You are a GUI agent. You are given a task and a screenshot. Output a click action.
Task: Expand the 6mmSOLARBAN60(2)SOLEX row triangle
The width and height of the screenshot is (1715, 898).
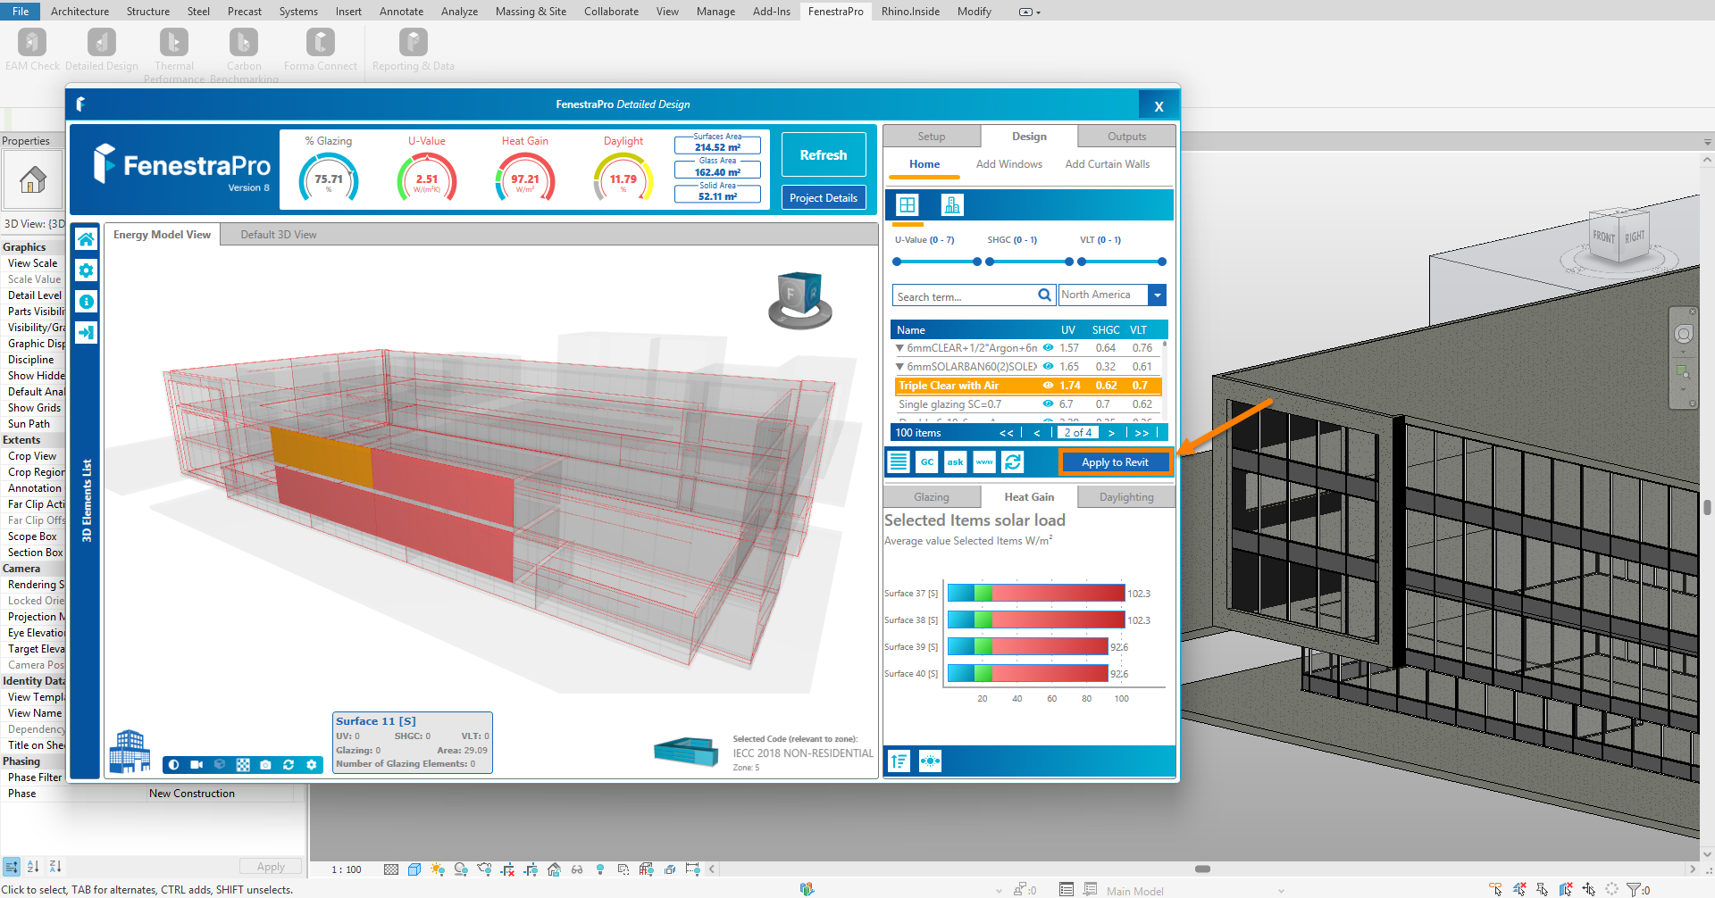click(x=899, y=367)
